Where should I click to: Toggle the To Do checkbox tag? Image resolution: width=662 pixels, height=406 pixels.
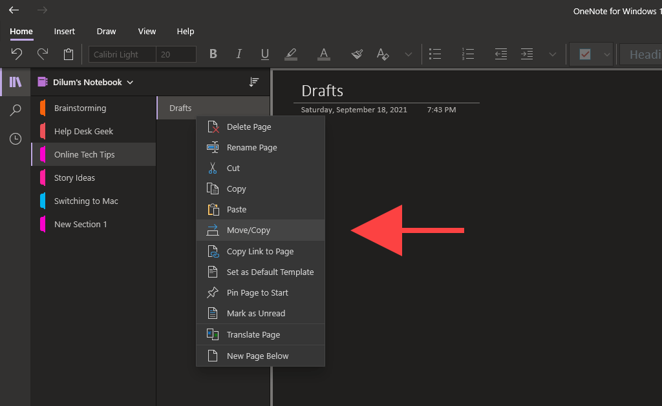(584, 54)
